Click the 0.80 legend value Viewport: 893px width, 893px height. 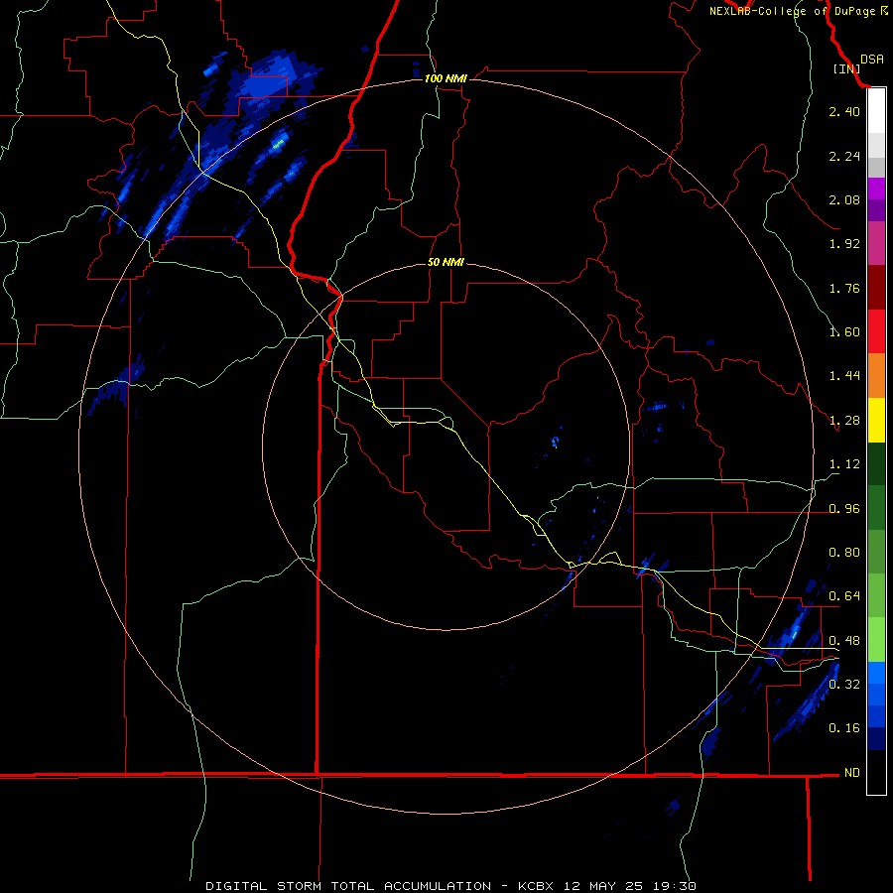(x=844, y=553)
